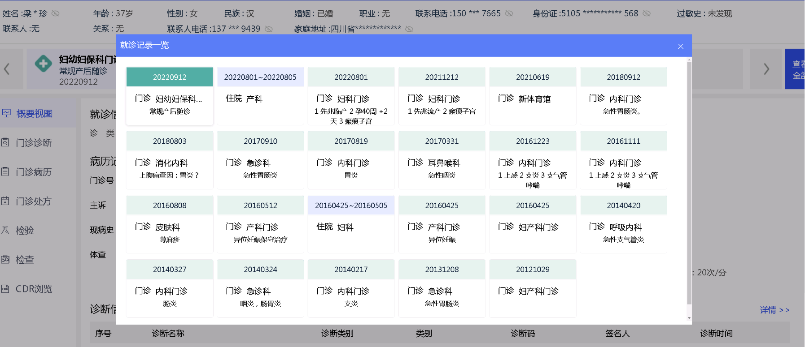Screen dimensions: 805x347
Task: Click the 门诊诊断 sidebar icon
Action: coord(5,142)
